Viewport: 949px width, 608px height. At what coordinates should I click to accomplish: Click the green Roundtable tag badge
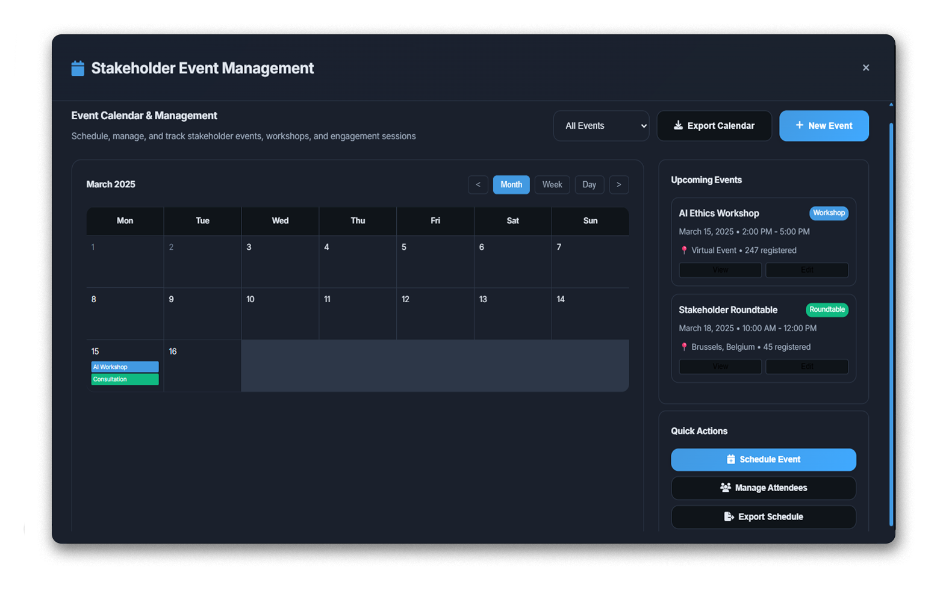click(x=827, y=309)
